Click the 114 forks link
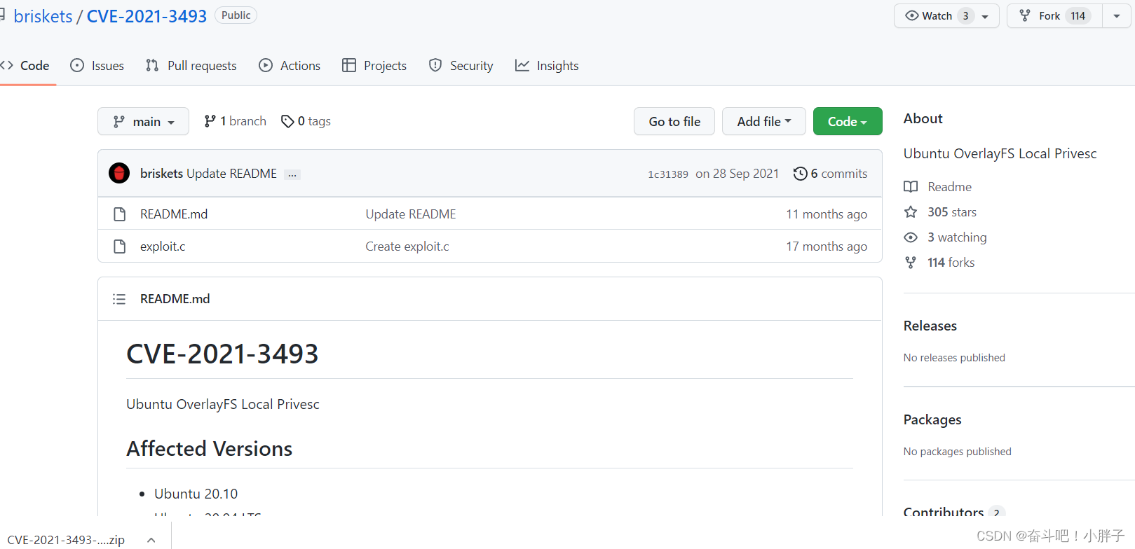Screen dimensions: 1135x549 point(951,263)
